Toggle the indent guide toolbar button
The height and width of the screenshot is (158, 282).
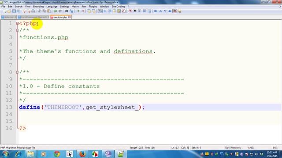click(110, 11)
